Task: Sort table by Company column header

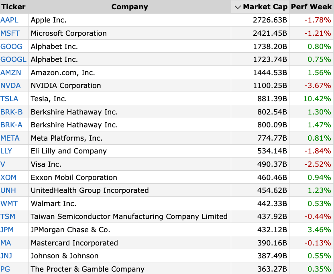Action: point(129,7)
